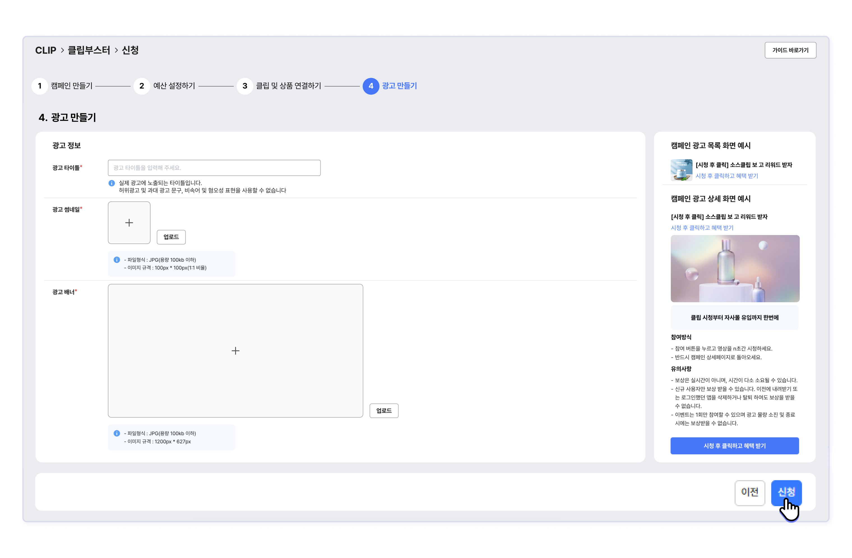
Task: Submit with the blue 신청 button
Action: click(786, 492)
